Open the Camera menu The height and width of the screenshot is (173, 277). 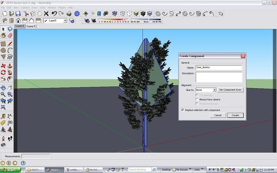click(x=25, y=8)
